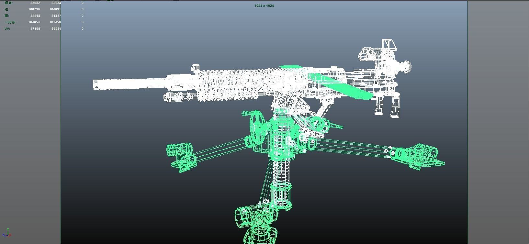Click the vertex count value 82634
Viewport: 529px width, 244px height.
[x=56, y=3]
